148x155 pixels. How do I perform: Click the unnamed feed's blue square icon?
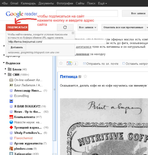pyautogui.click(x=11, y=101)
